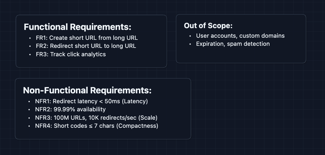Viewport: 325px width, 155px height.
Task: Click the NFR2 99.99% availability item
Action: pyautogui.click(x=70, y=110)
